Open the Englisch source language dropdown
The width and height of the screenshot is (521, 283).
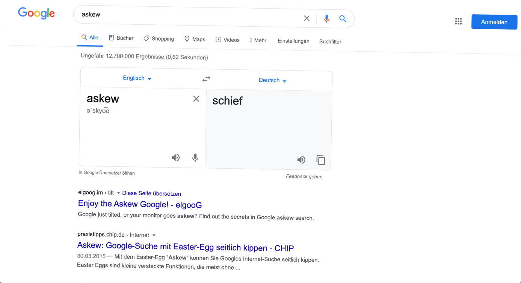point(137,78)
